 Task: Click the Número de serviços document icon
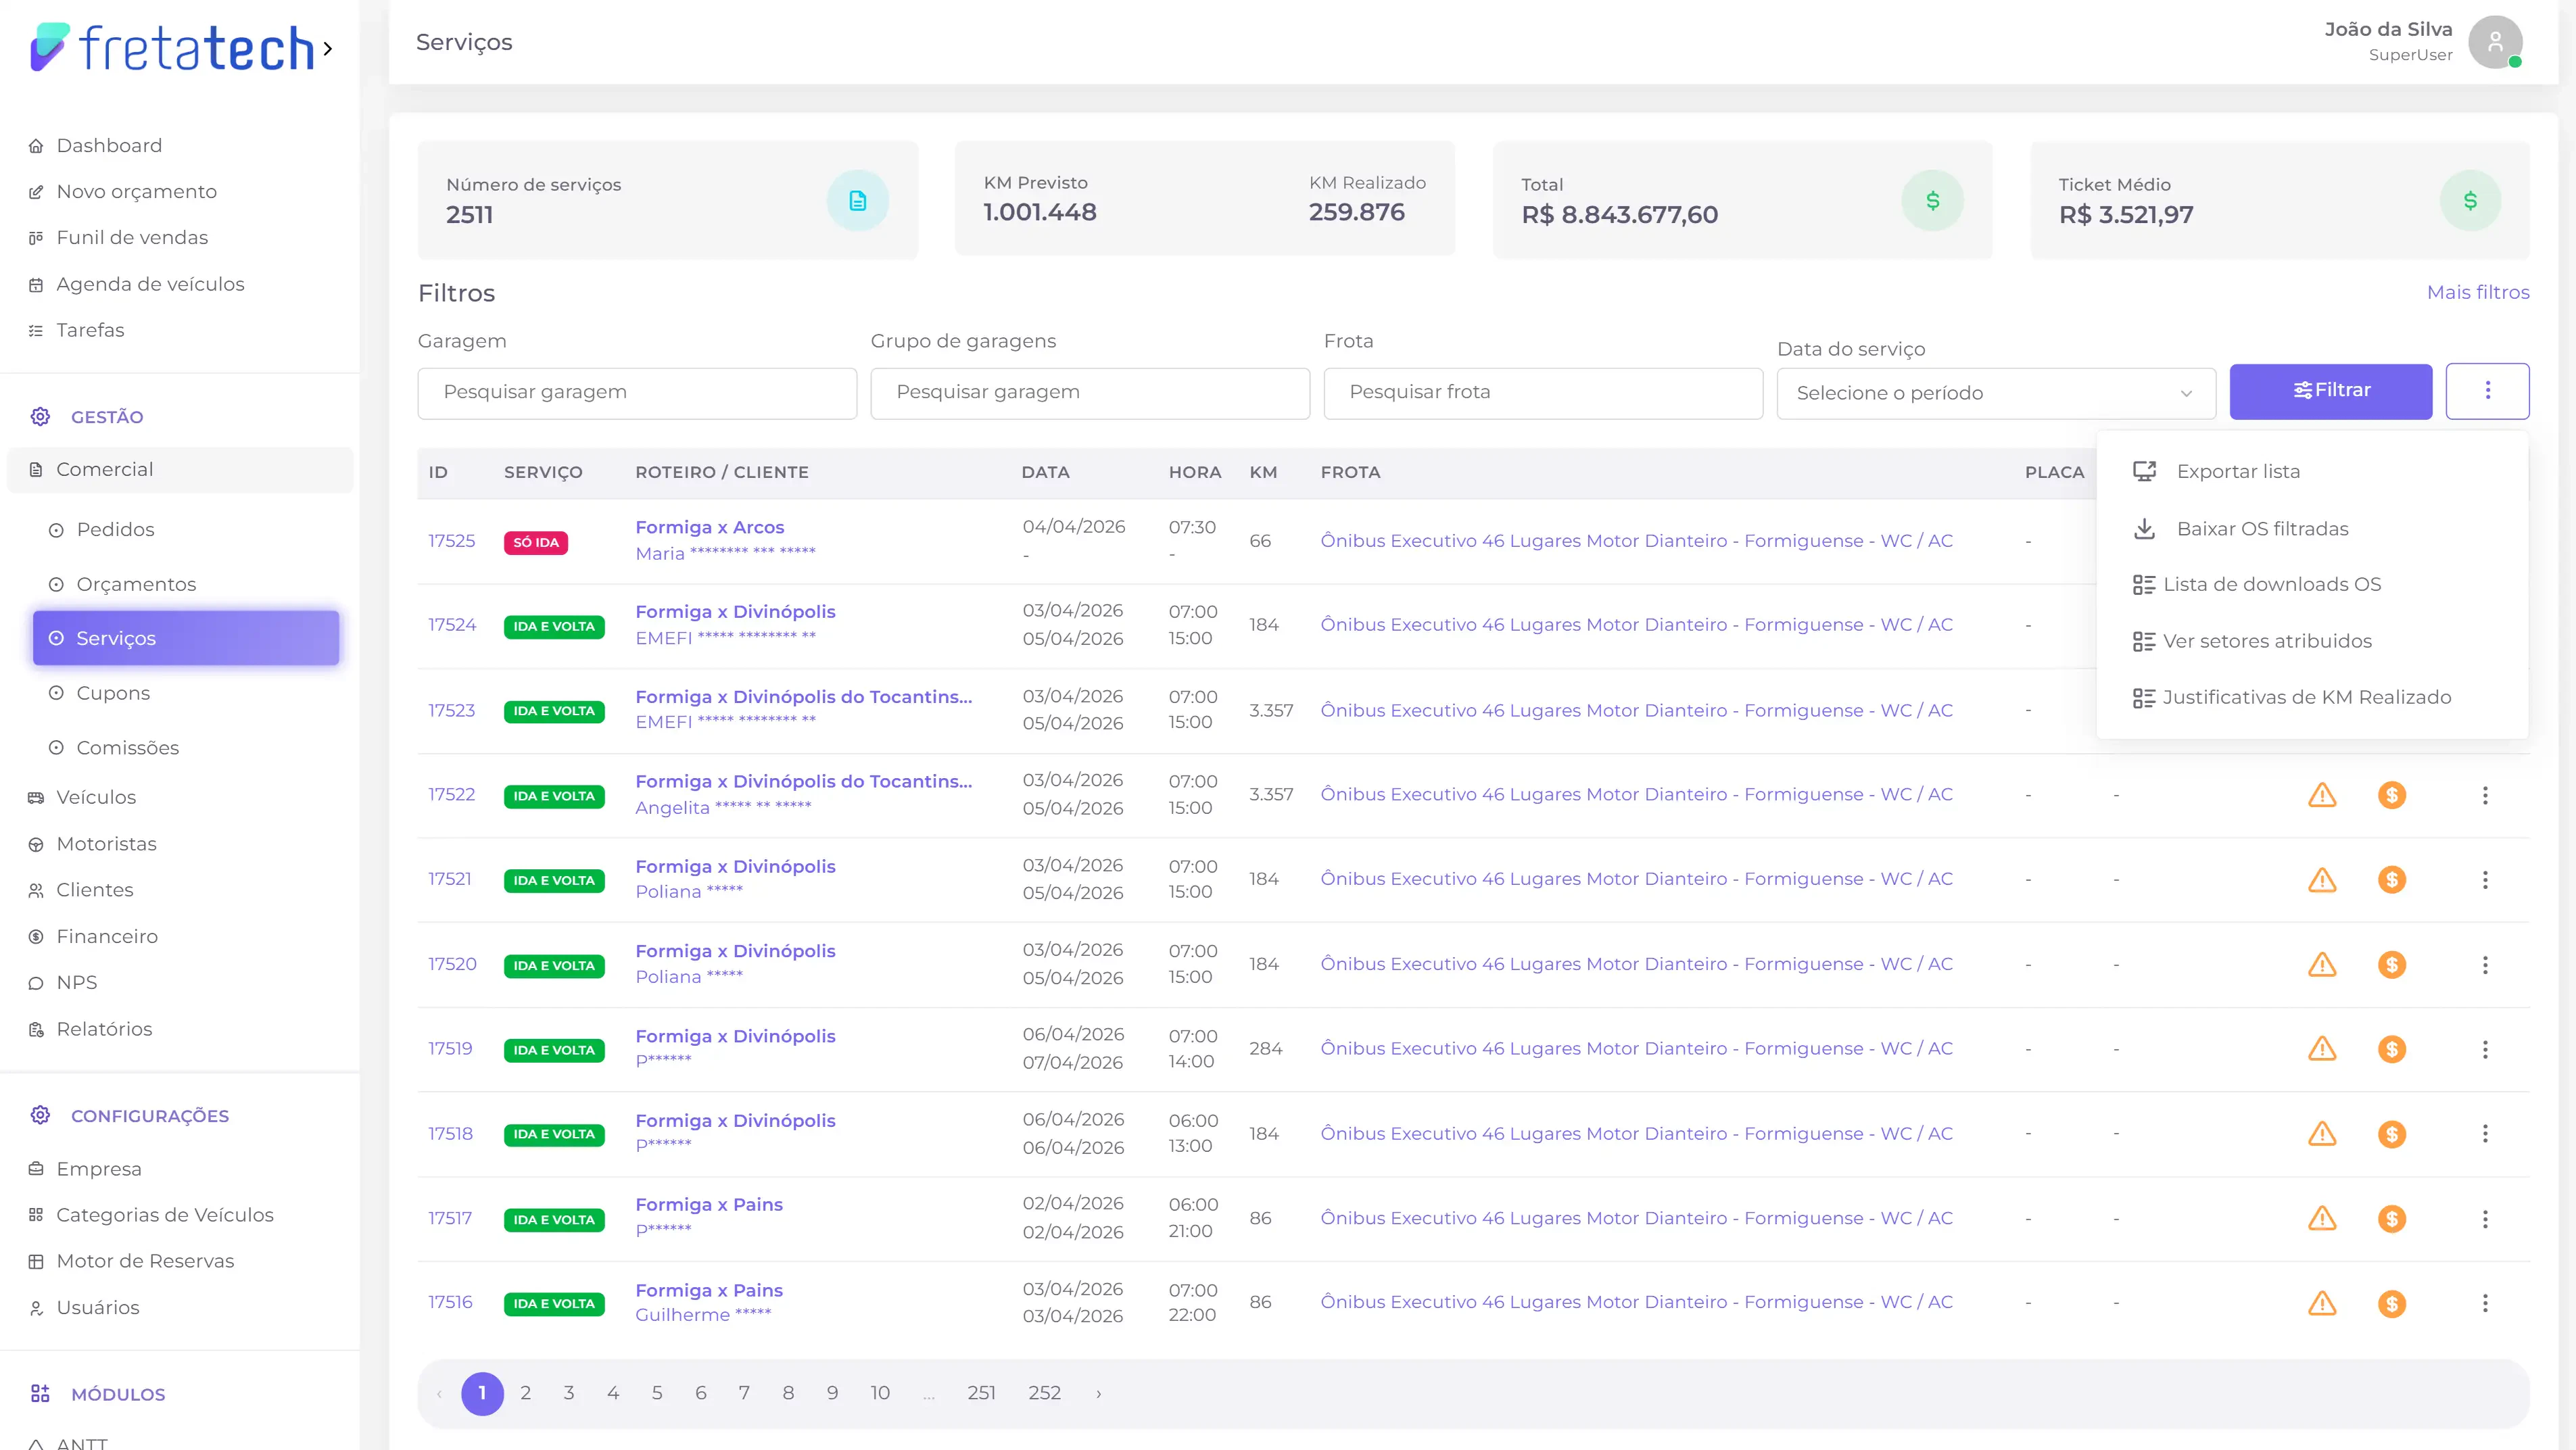857,201
